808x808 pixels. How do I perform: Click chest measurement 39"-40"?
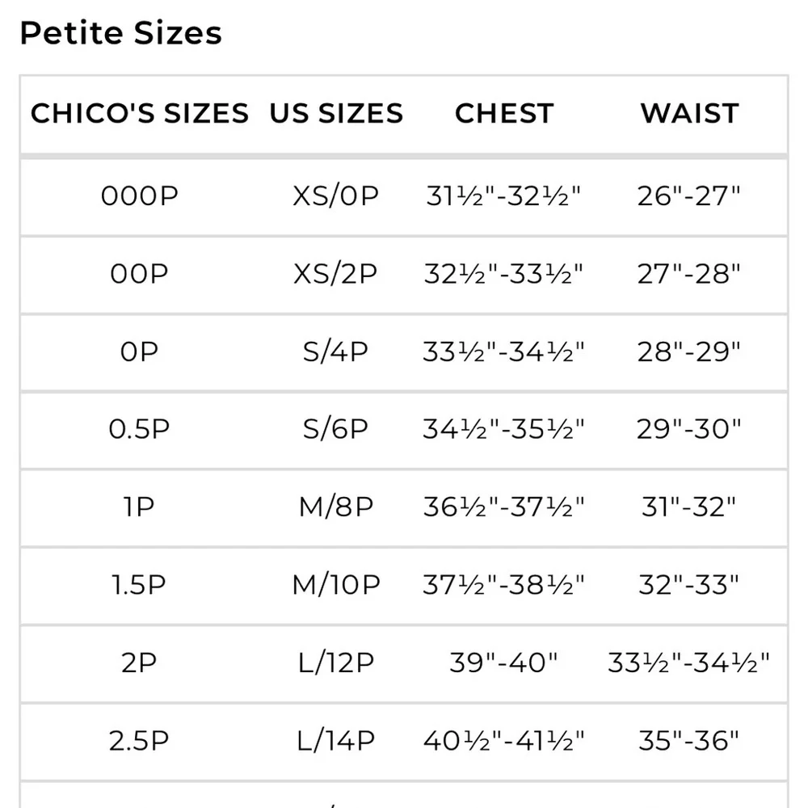click(x=503, y=663)
